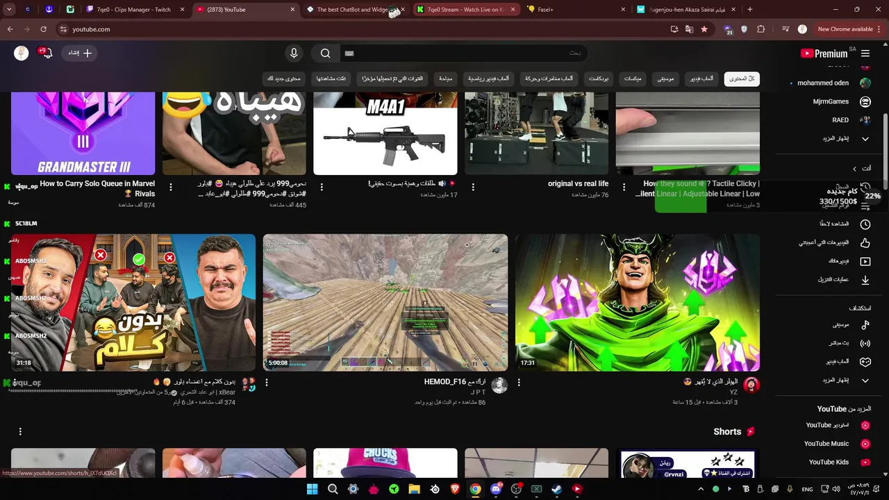The image size is (889, 500).
Task: Open more options for M4A1 video
Action: 322,187
